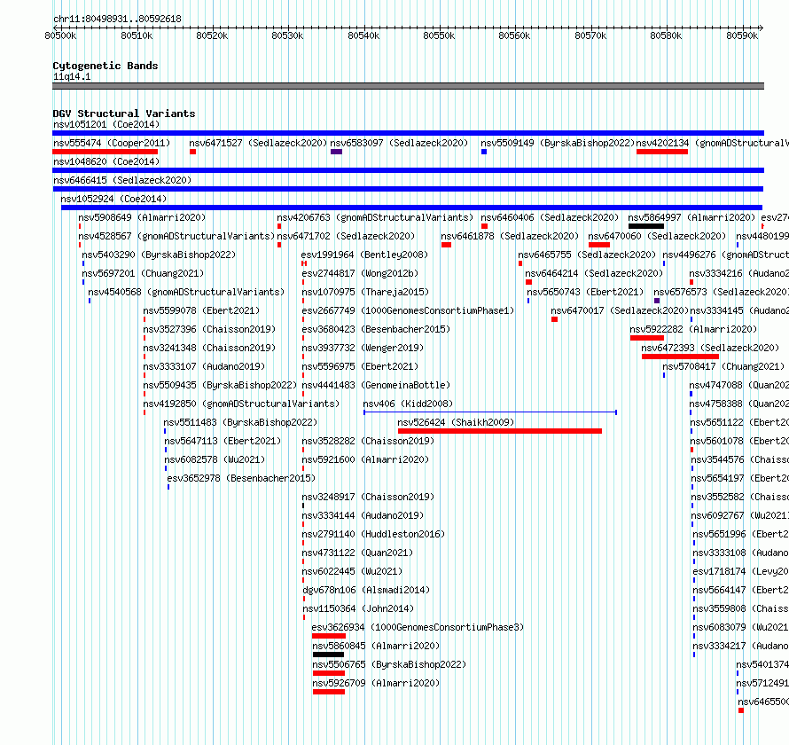Click nsv1048620 (Coe2014) label
The image size is (789, 745).
click(106, 161)
